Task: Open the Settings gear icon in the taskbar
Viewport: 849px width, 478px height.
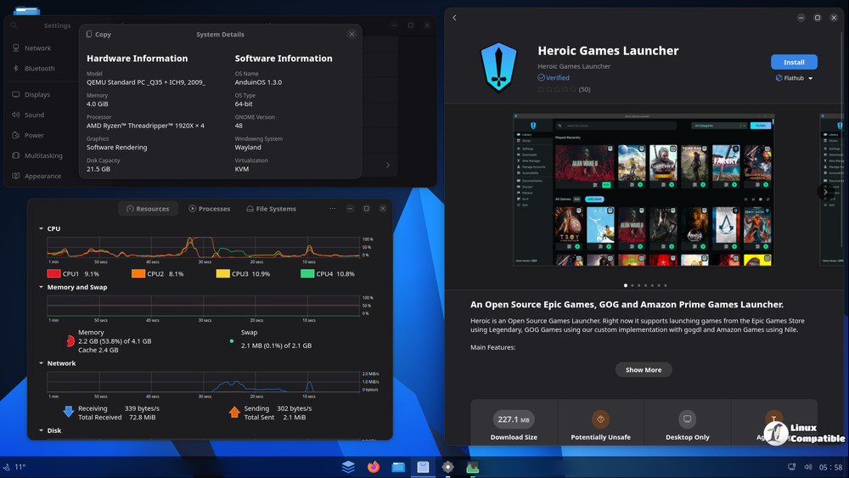Action: pos(447,467)
